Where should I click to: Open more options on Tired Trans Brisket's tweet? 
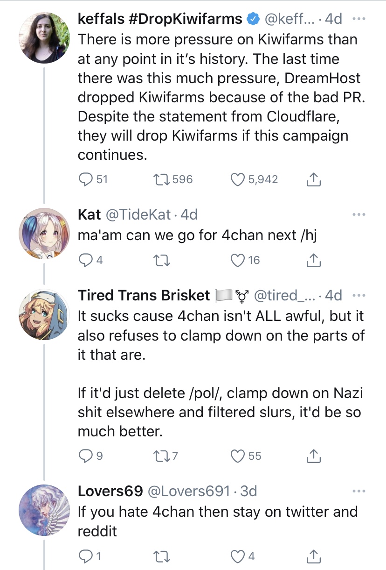click(x=358, y=296)
